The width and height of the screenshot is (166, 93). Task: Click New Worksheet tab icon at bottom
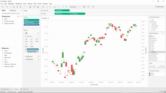[x=21, y=89]
